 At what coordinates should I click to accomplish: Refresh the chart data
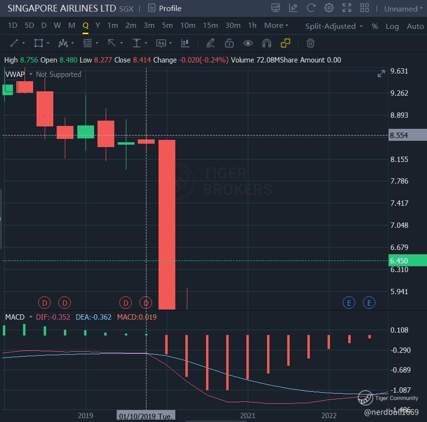[311, 8]
